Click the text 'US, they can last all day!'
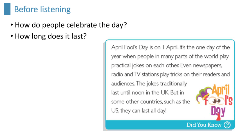The image size is (242, 136). (139, 110)
